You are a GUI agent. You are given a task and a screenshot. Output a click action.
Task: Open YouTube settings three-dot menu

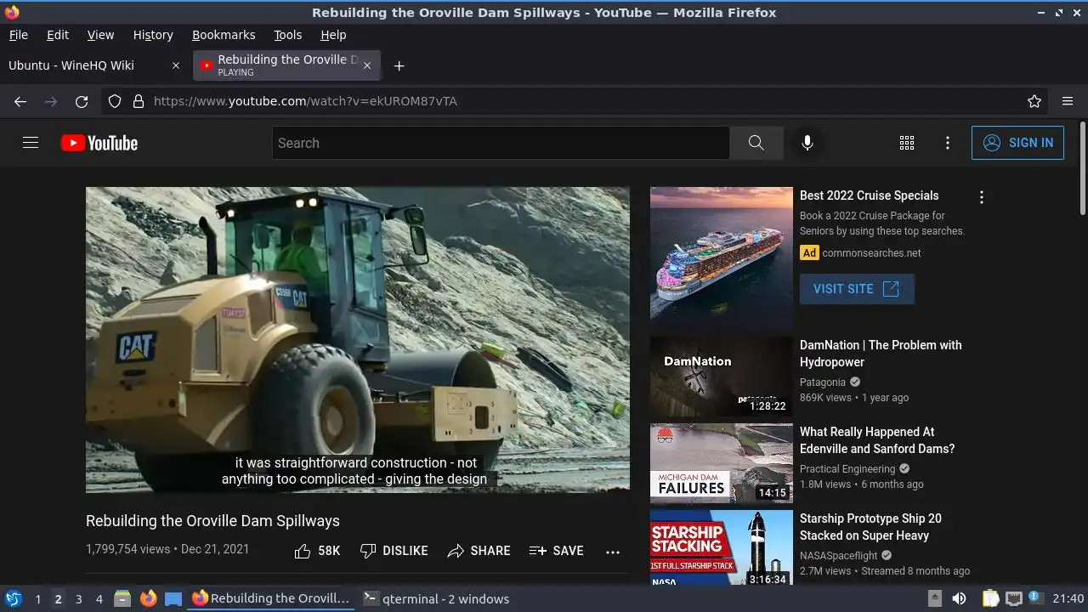click(948, 143)
